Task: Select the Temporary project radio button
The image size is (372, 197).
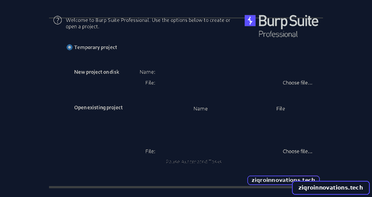Action: pyautogui.click(x=69, y=47)
